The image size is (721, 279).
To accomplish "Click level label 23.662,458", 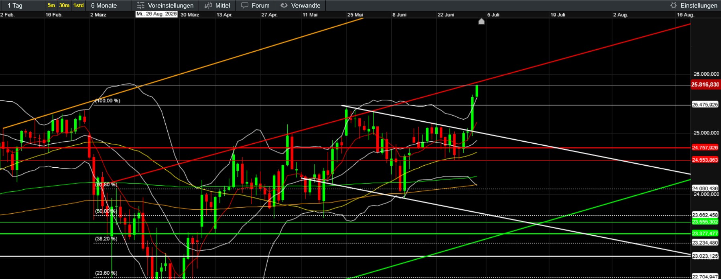I will (x=705, y=215).
